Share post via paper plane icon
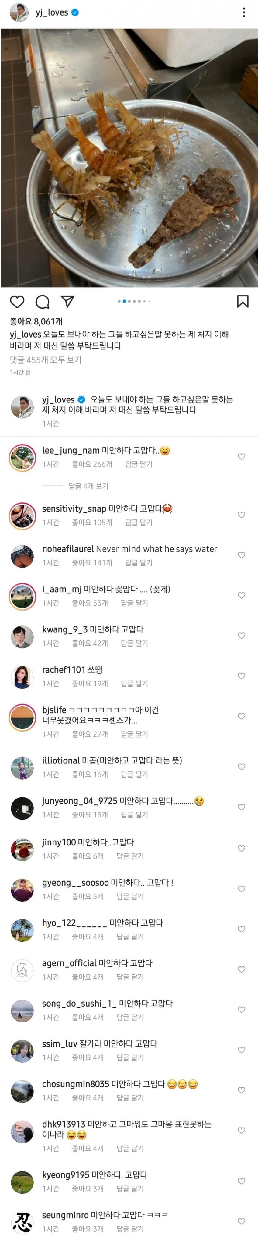Screen dimensions: 258x1240 pyautogui.click(x=68, y=302)
